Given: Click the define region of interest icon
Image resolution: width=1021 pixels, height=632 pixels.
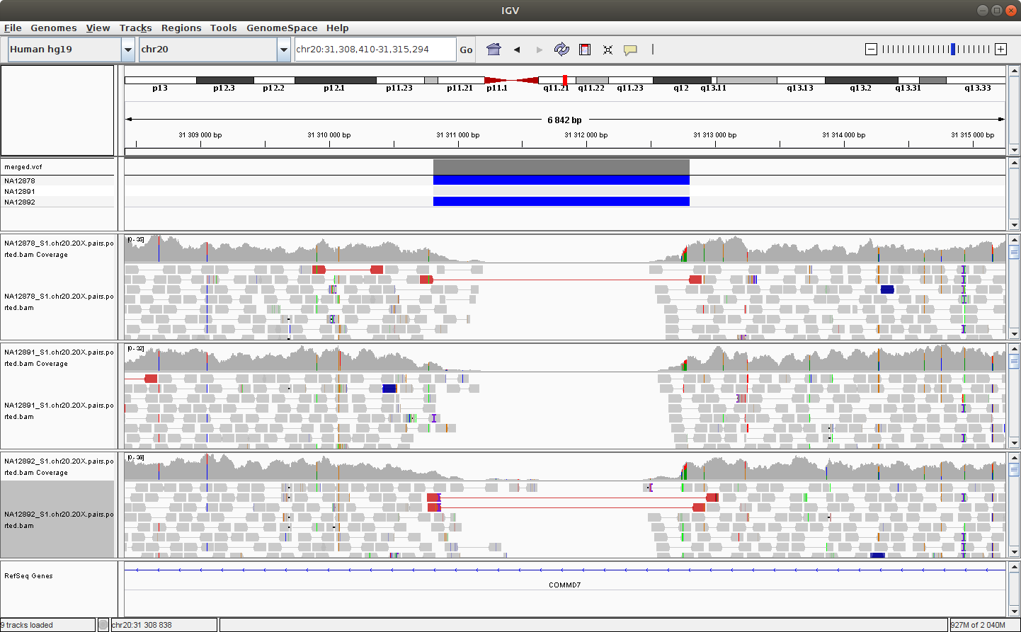Looking at the screenshot, I should click(585, 50).
